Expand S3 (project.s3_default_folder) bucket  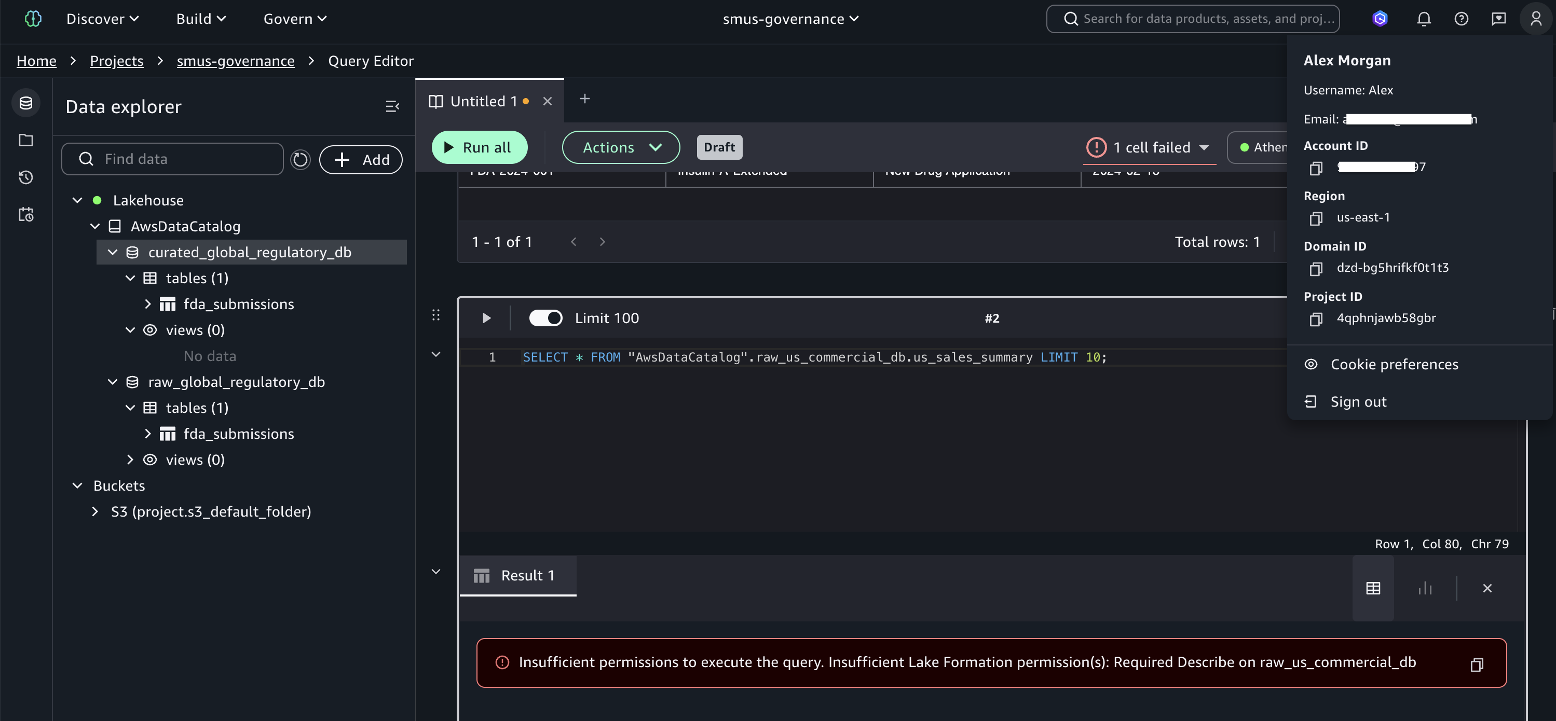95,511
